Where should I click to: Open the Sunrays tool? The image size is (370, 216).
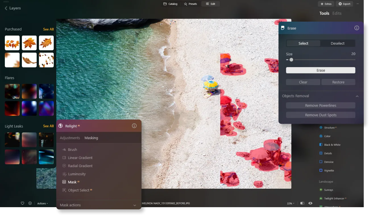326,190
